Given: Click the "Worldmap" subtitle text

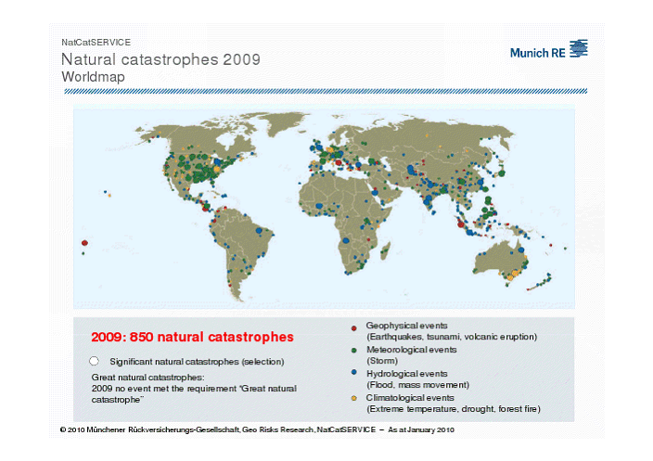Looking at the screenshot, I should [93, 78].
